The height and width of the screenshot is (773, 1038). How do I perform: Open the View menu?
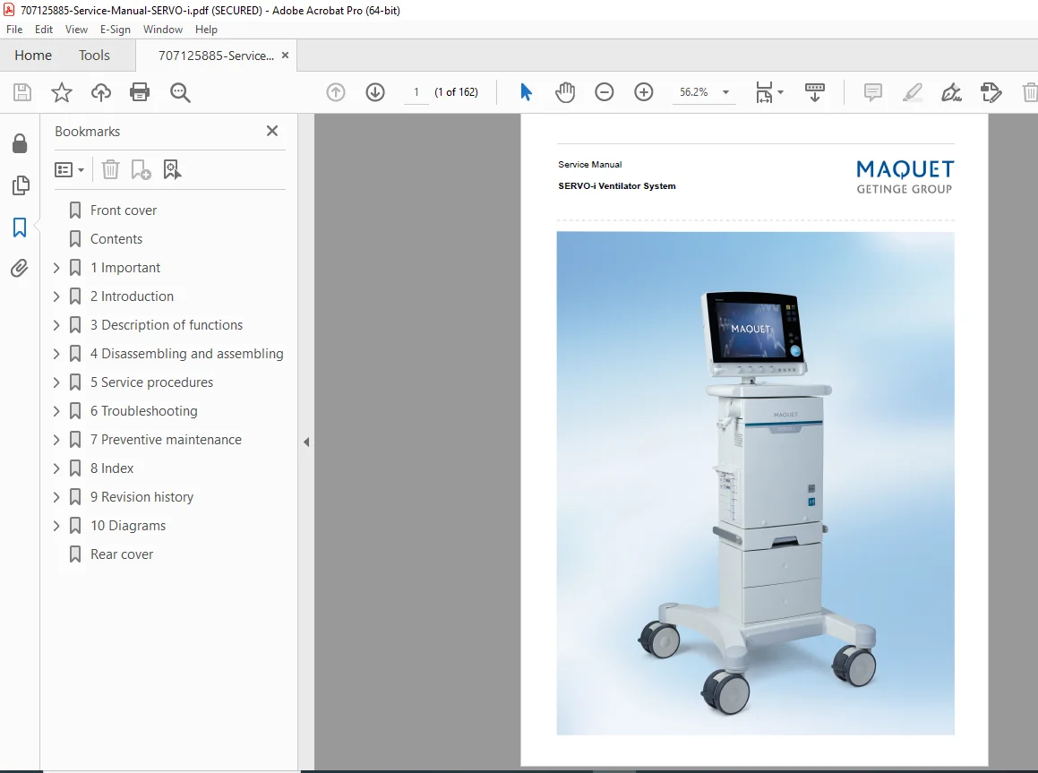(76, 30)
